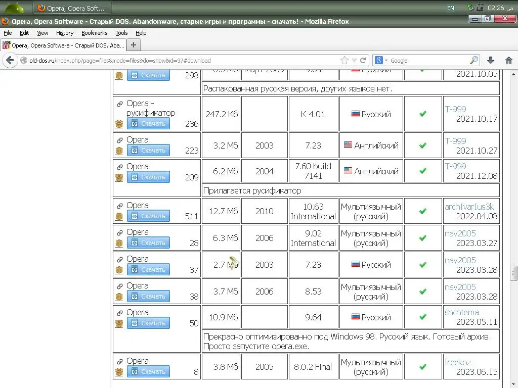Click link icon beside Opera 8.53

pyautogui.click(x=119, y=286)
